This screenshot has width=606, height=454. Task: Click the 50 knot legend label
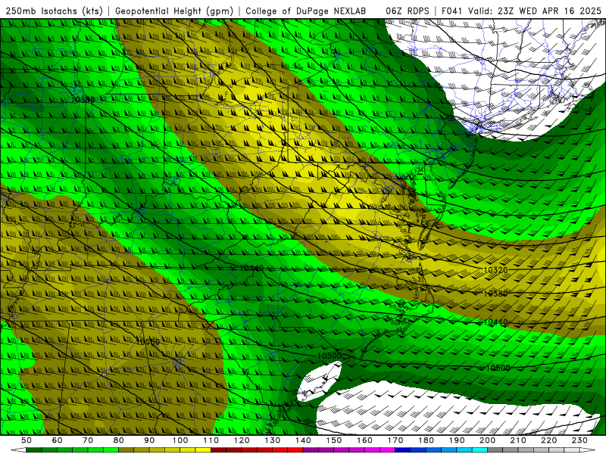click(27, 440)
